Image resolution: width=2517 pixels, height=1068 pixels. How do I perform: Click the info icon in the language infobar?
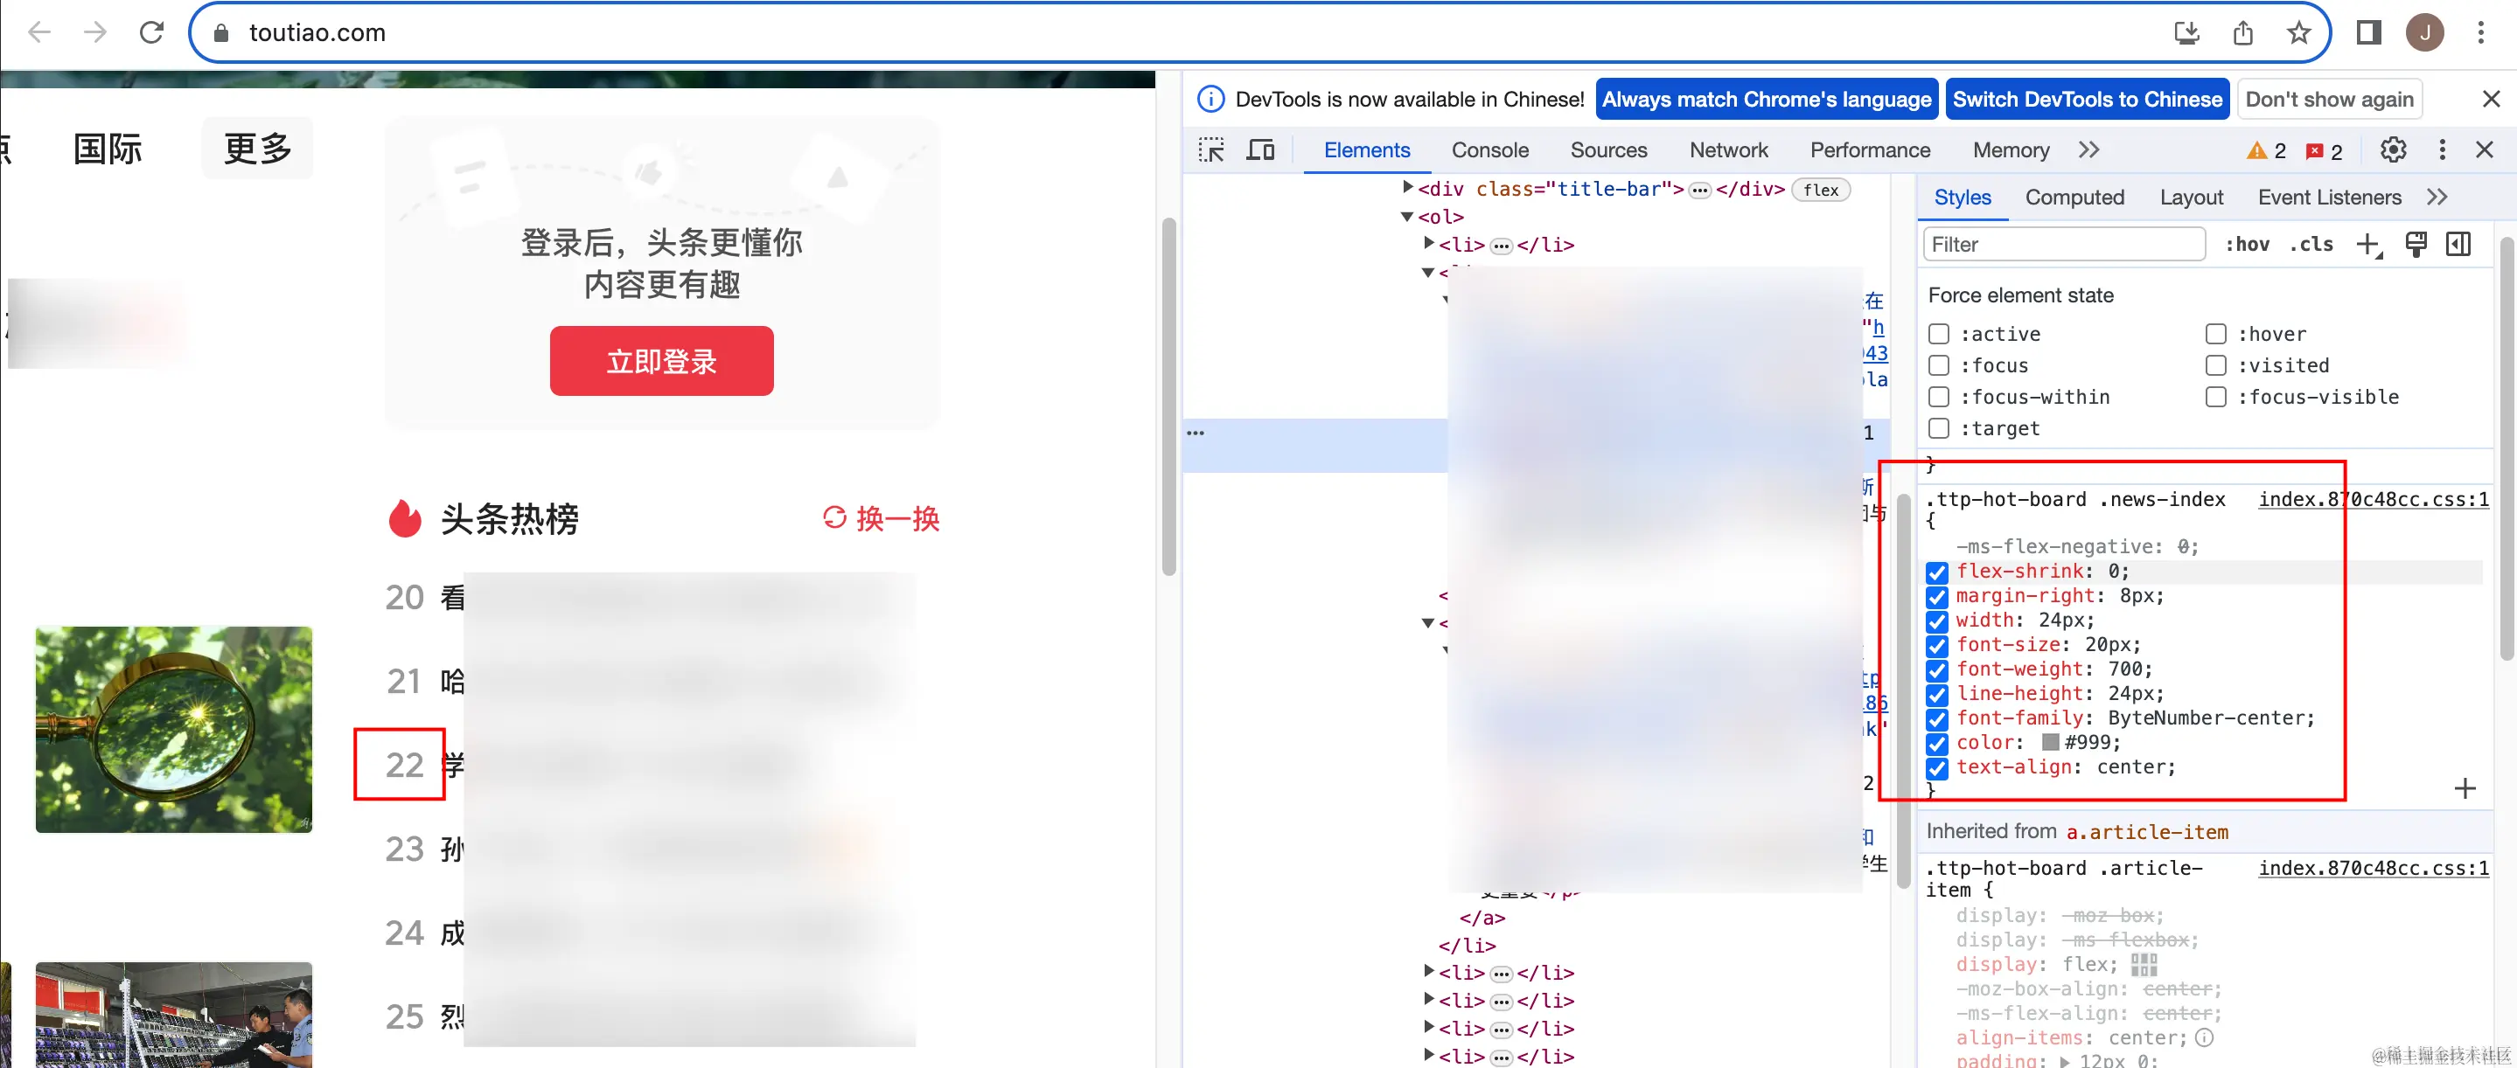click(x=1210, y=99)
